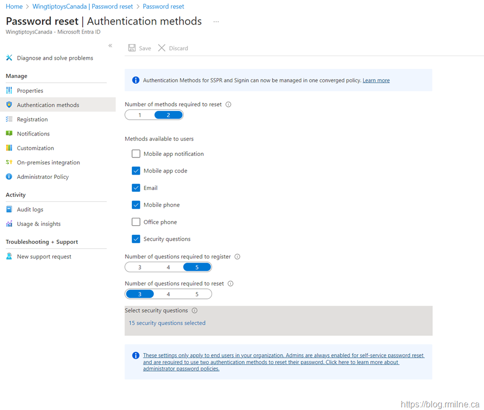484x410 pixels.
Task: Click the Learn more link in banner
Action: pos(376,81)
